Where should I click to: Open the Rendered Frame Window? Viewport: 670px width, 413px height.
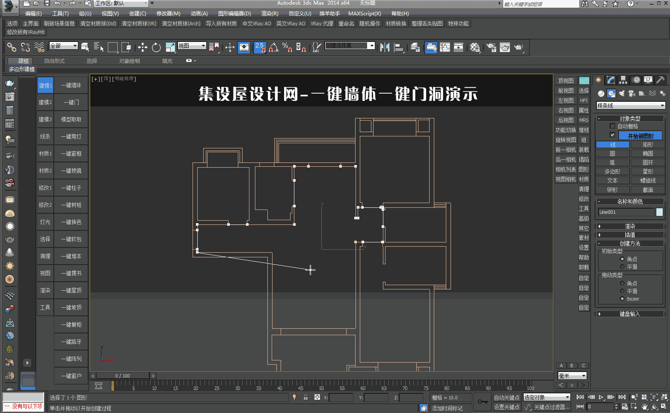click(505, 47)
